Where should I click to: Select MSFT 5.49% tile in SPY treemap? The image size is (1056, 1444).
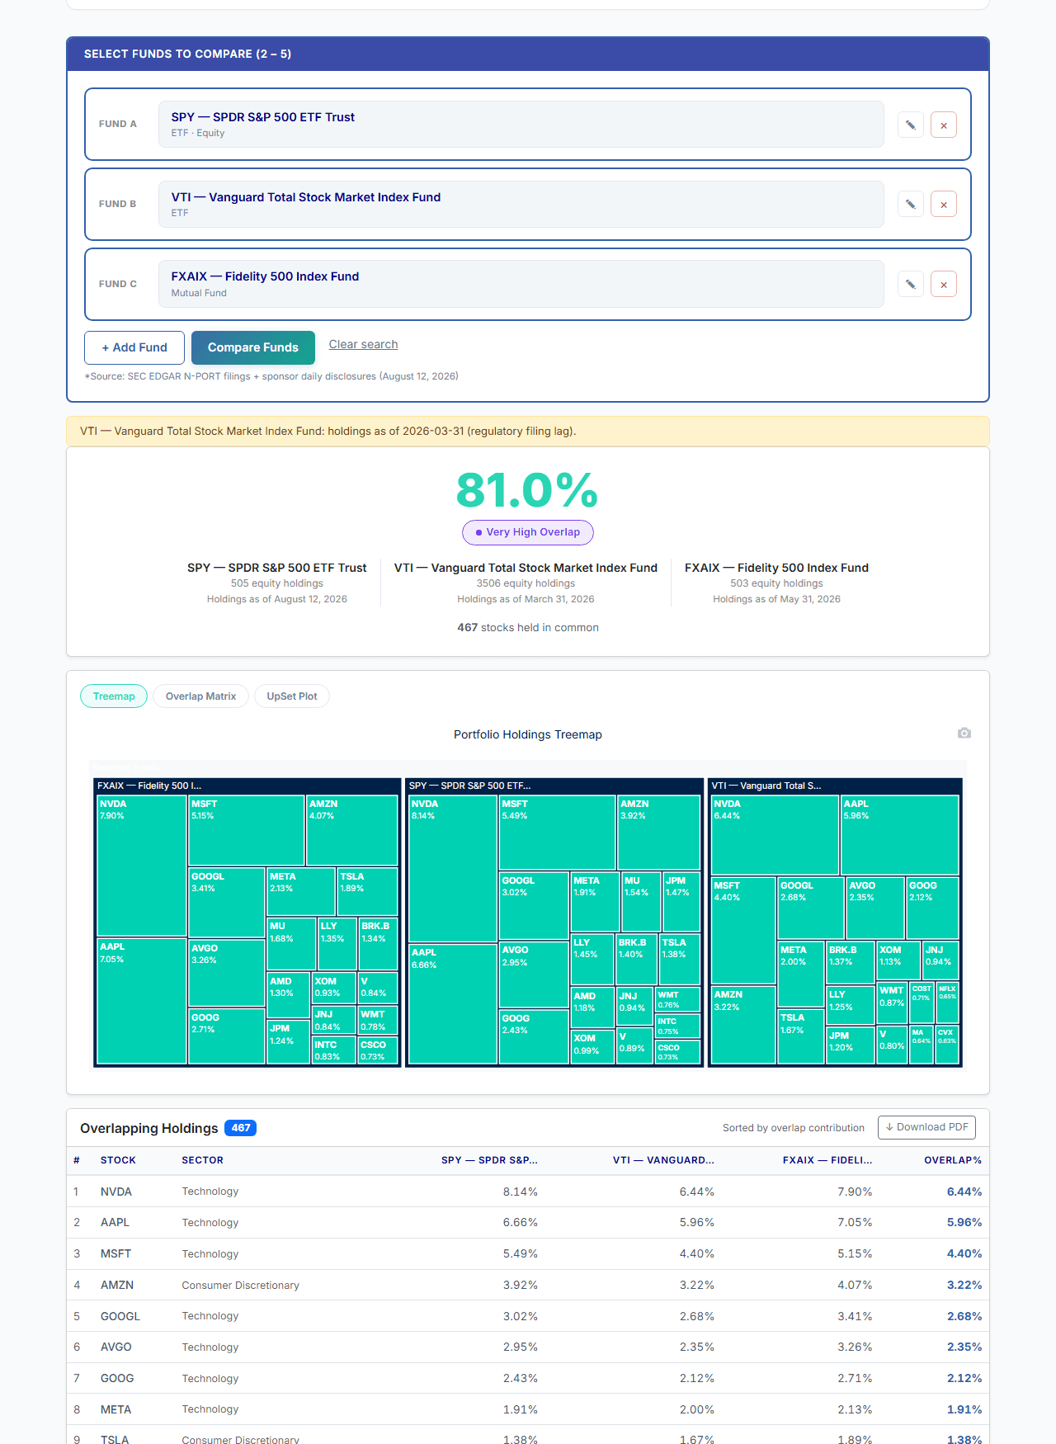click(x=557, y=832)
